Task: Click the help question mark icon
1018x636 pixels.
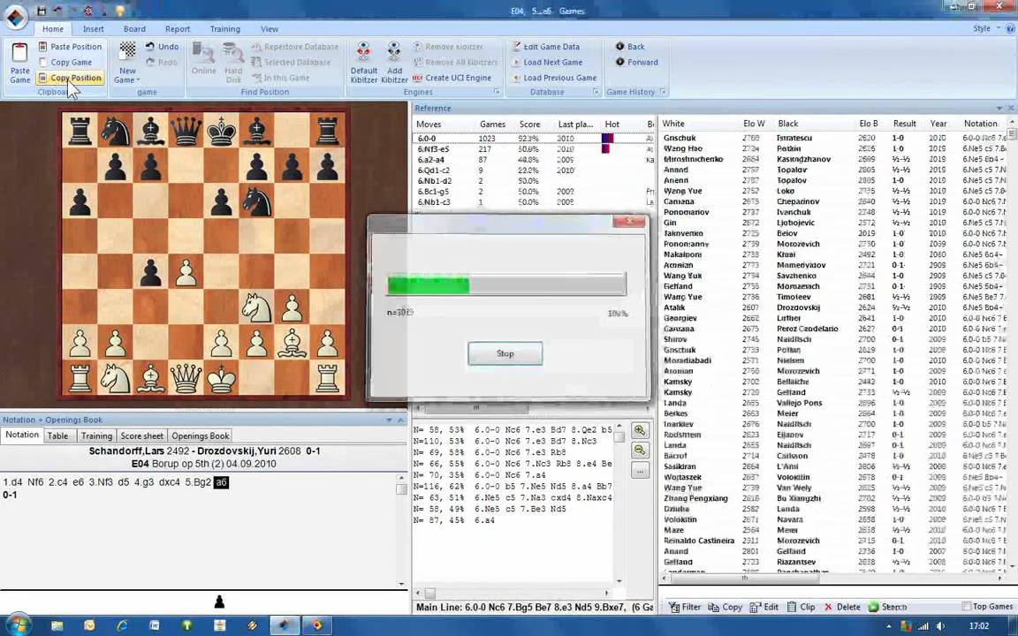Action: click(x=1010, y=28)
